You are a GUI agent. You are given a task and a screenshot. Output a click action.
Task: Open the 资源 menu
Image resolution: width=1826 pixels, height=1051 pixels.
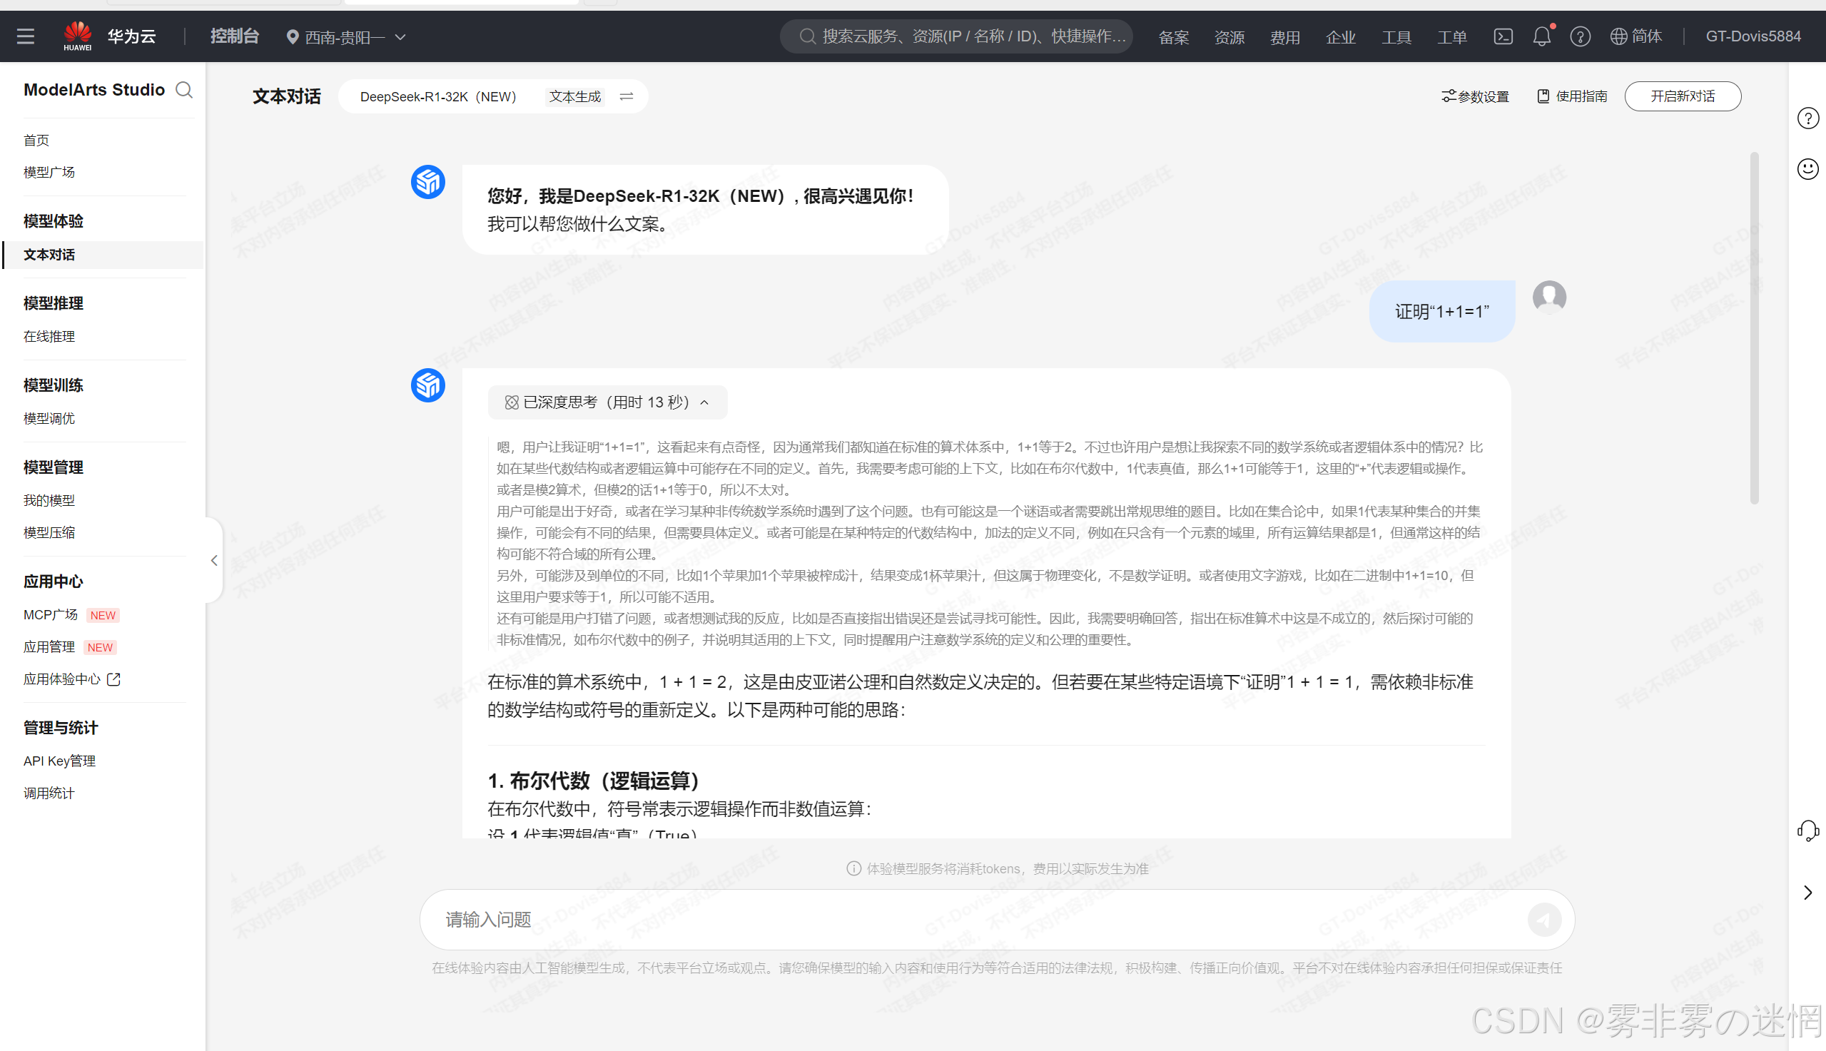tap(1229, 37)
